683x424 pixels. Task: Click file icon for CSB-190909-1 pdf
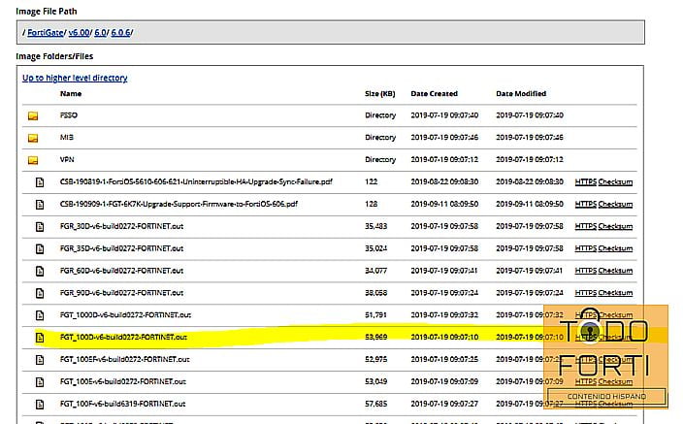[x=40, y=205]
